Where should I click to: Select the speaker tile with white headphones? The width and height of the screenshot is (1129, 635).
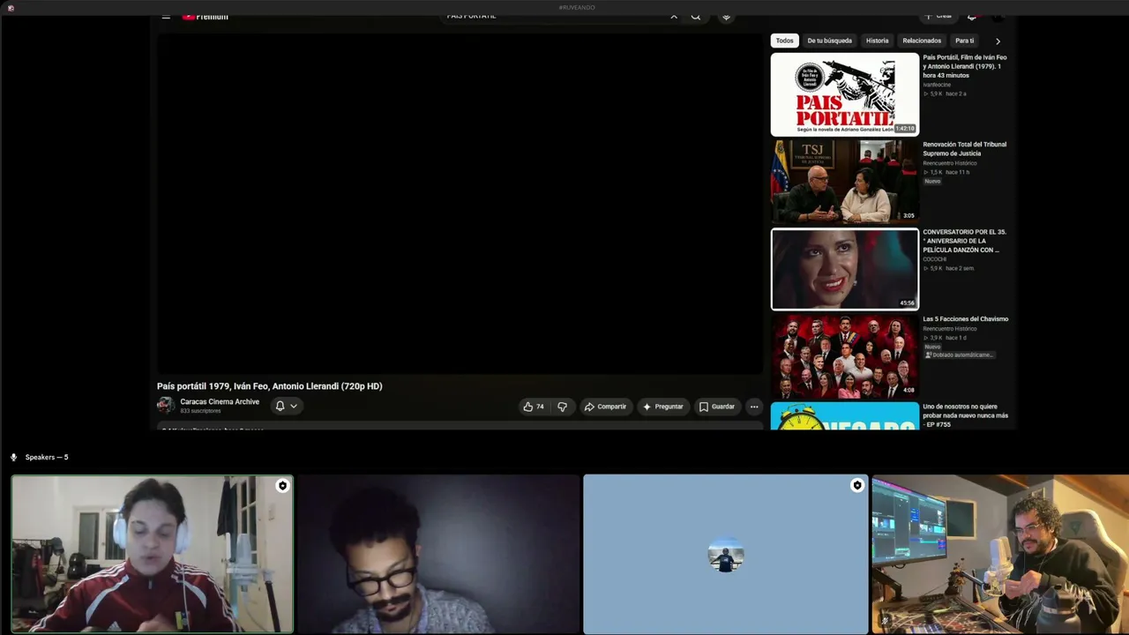pyautogui.click(x=152, y=554)
